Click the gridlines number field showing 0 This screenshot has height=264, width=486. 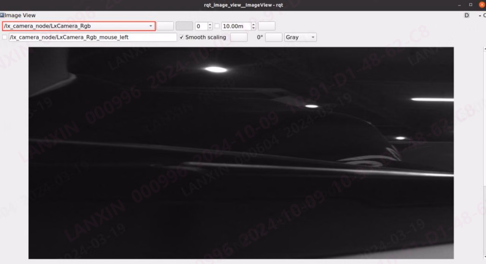(x=201, y=26)
